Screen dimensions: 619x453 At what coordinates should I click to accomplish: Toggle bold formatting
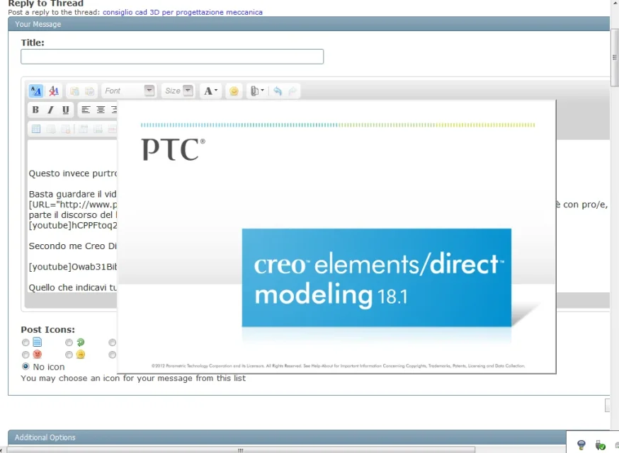pyautogui.click(x=35, y=110)
